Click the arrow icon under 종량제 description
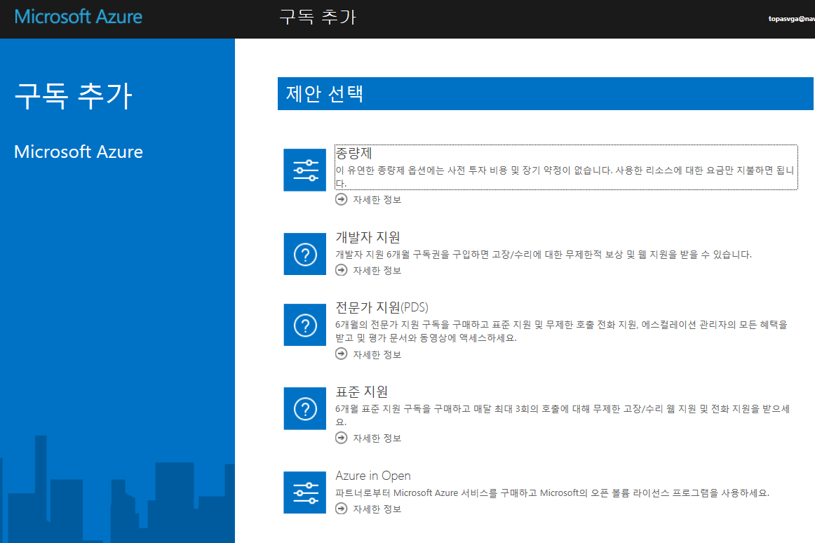 point(341,199)
